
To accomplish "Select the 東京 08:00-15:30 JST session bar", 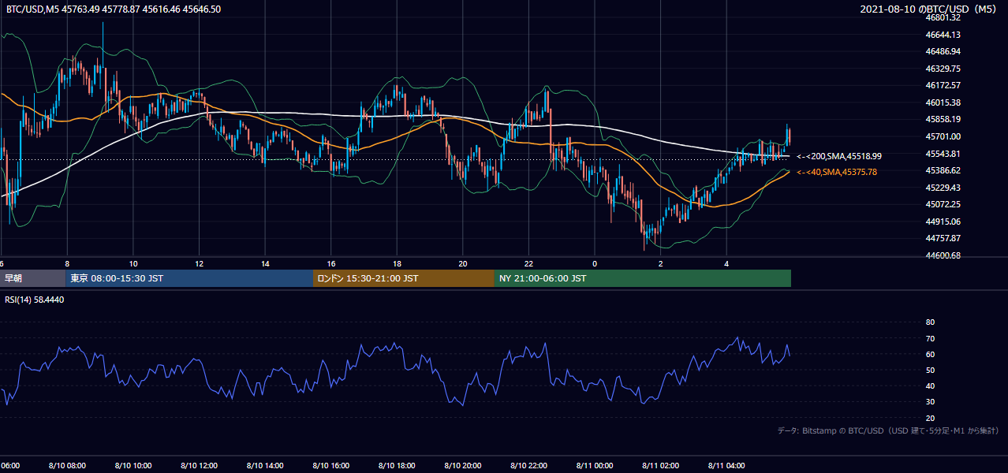I will click(189, 278).
